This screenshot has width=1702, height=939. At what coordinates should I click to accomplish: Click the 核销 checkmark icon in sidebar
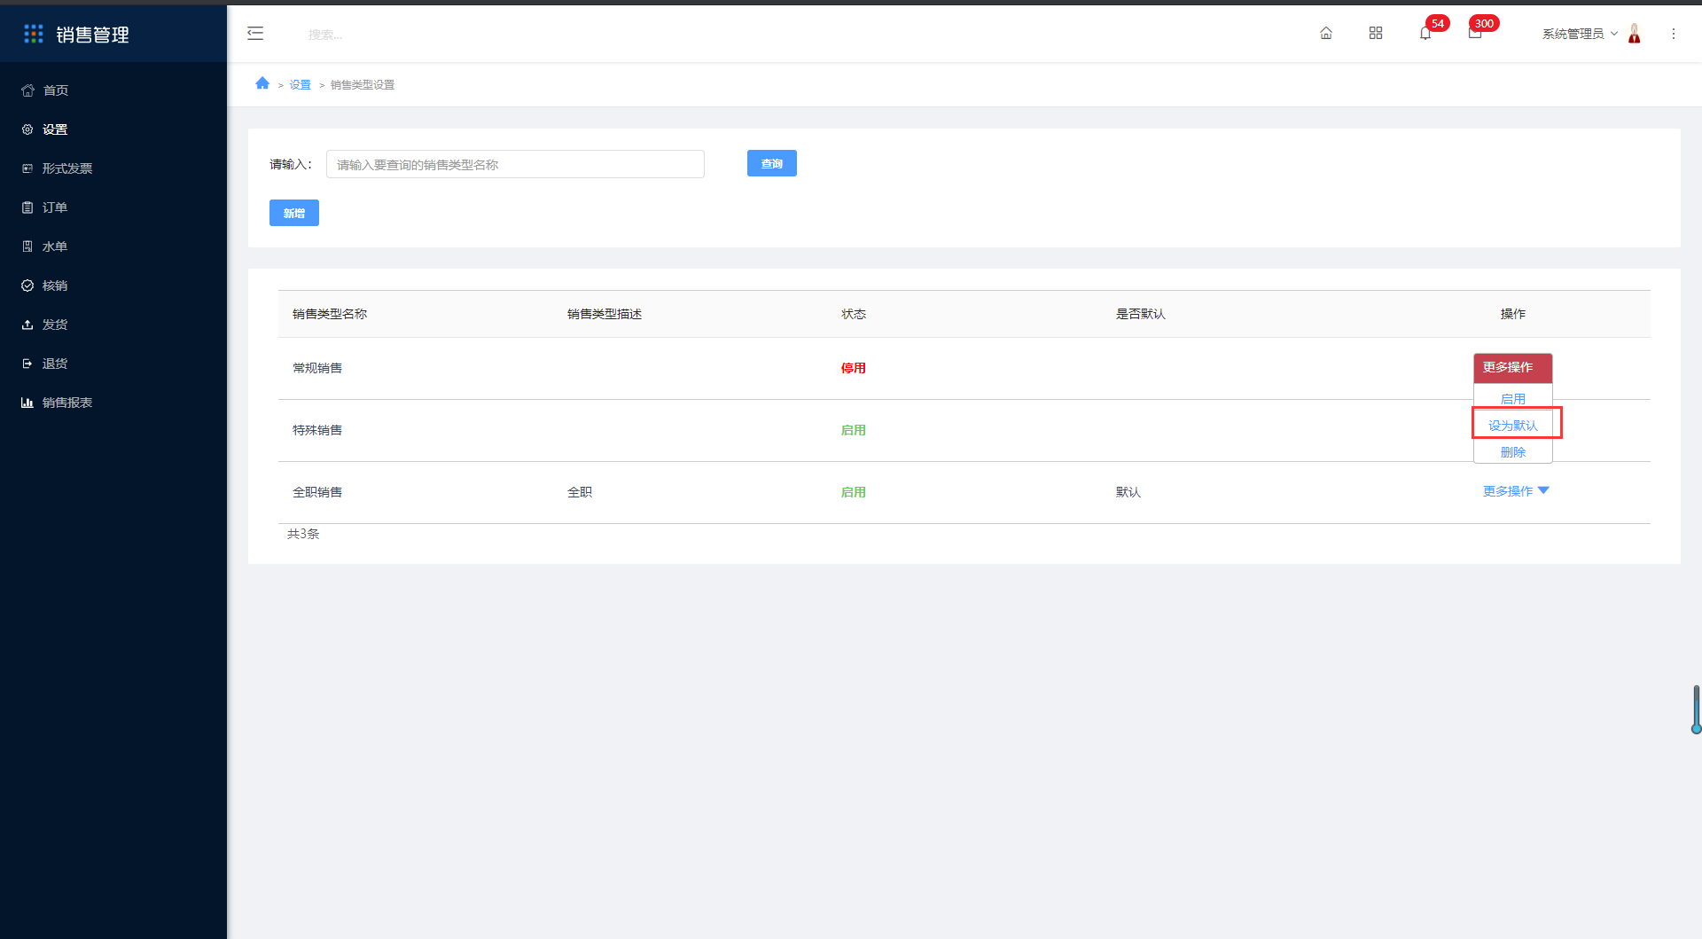click(x=27, y=286)
